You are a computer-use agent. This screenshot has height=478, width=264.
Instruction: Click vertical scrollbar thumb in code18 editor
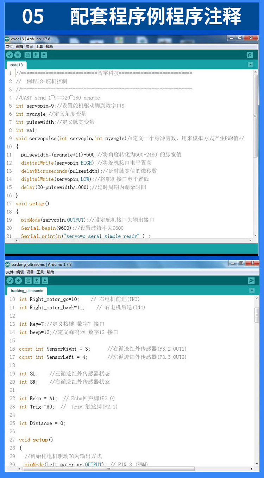[256, 115]
